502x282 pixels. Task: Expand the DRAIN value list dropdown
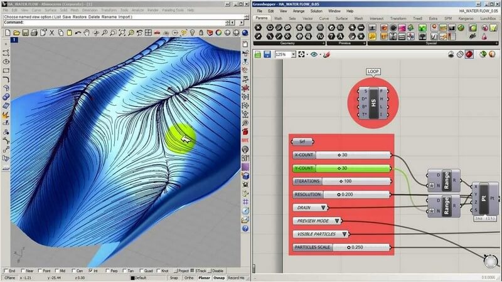click(x=324, y=207)
